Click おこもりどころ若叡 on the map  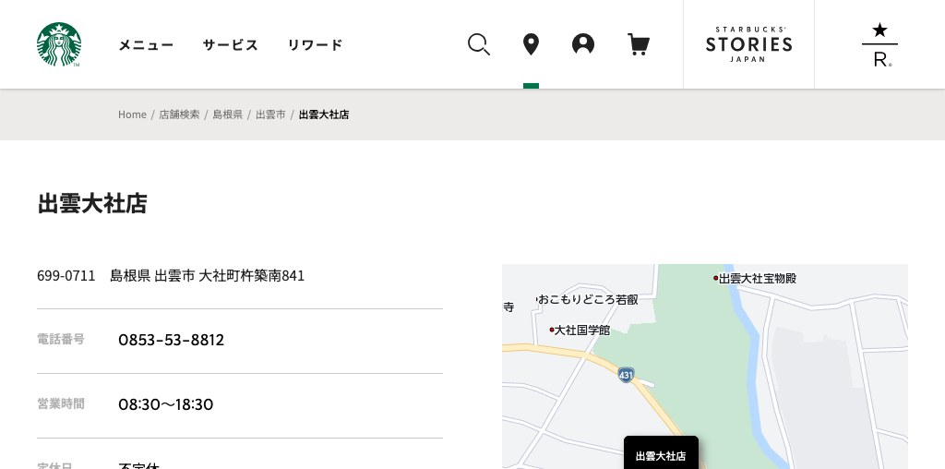(586, 300)
